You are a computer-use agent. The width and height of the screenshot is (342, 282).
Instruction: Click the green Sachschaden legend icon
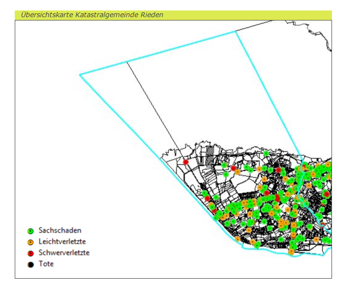tap(31, 231)
